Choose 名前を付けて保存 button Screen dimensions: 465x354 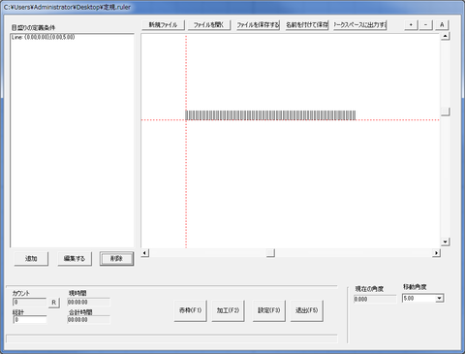(x=307, y=25)
